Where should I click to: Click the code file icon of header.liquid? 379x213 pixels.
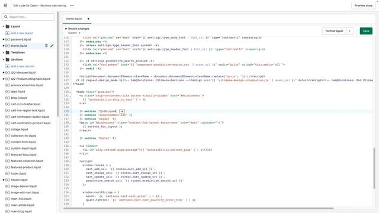click(x=8, y=180)
